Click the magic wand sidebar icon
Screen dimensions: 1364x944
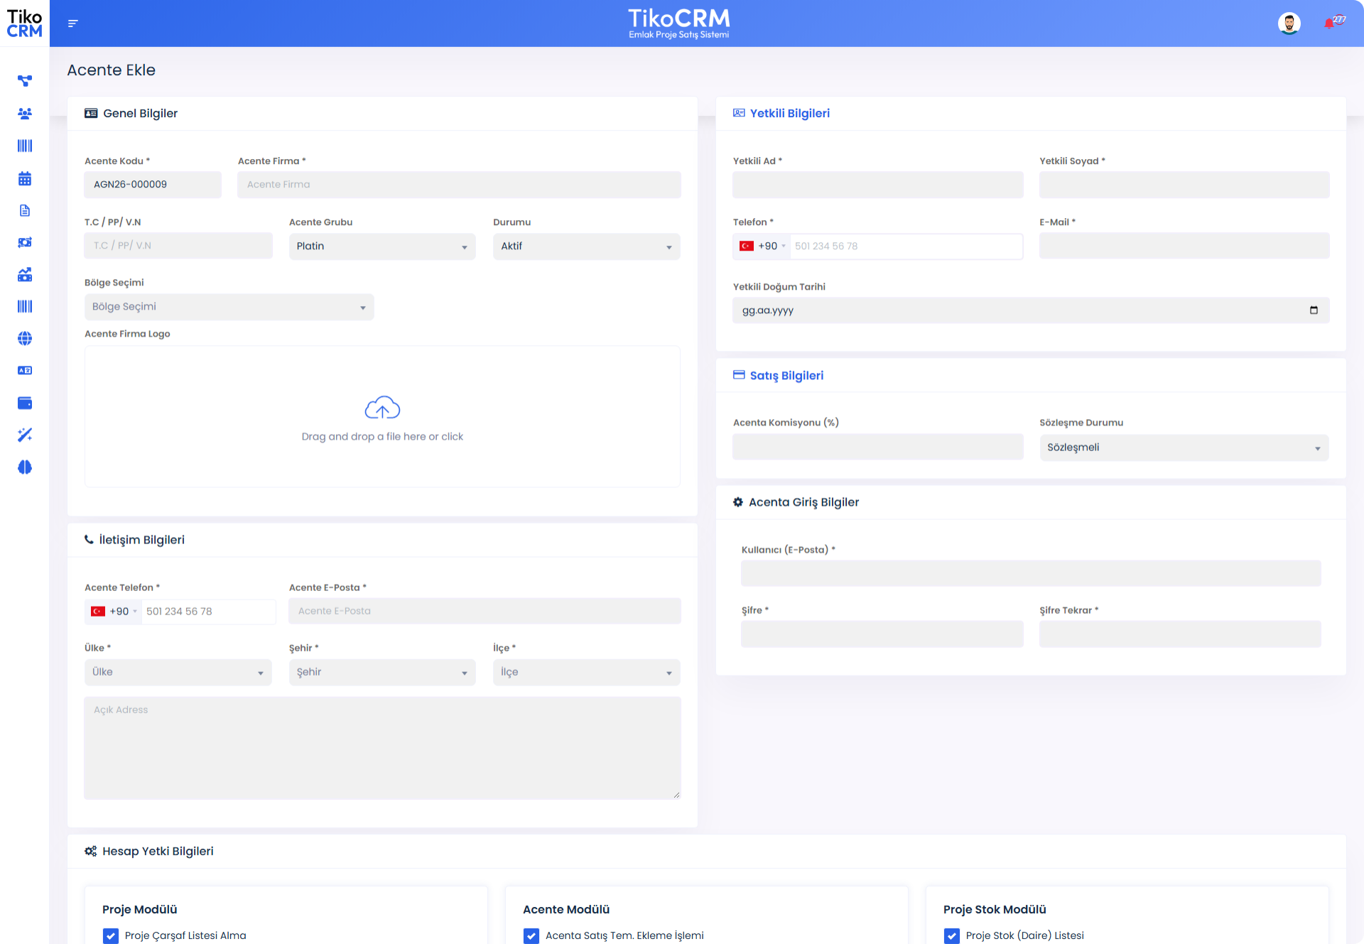click(x=25, y=435)
